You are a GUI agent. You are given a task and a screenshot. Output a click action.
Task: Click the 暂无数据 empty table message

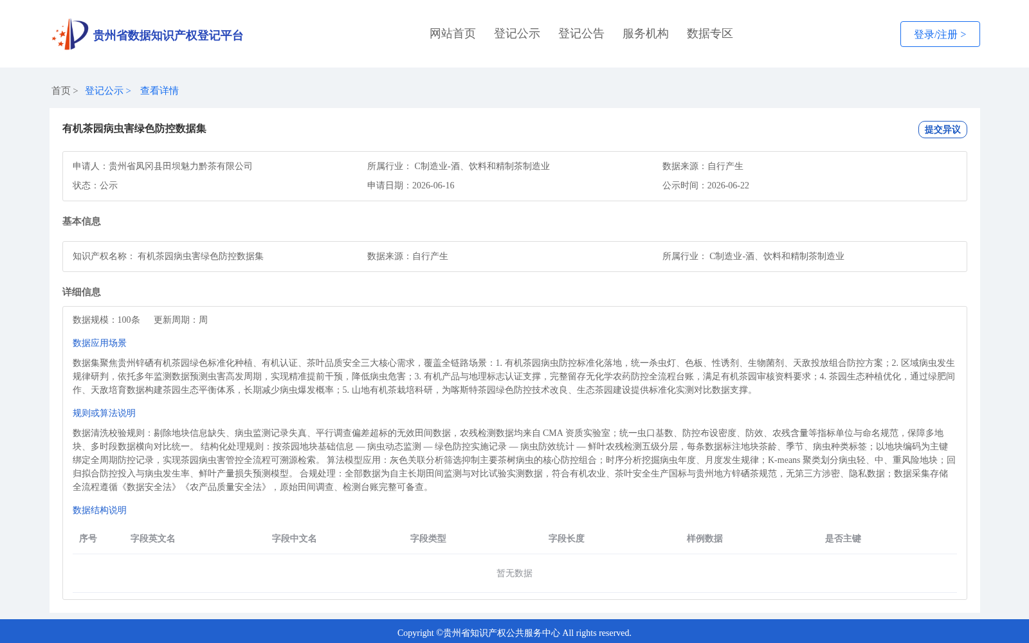(x=514, y=573)
